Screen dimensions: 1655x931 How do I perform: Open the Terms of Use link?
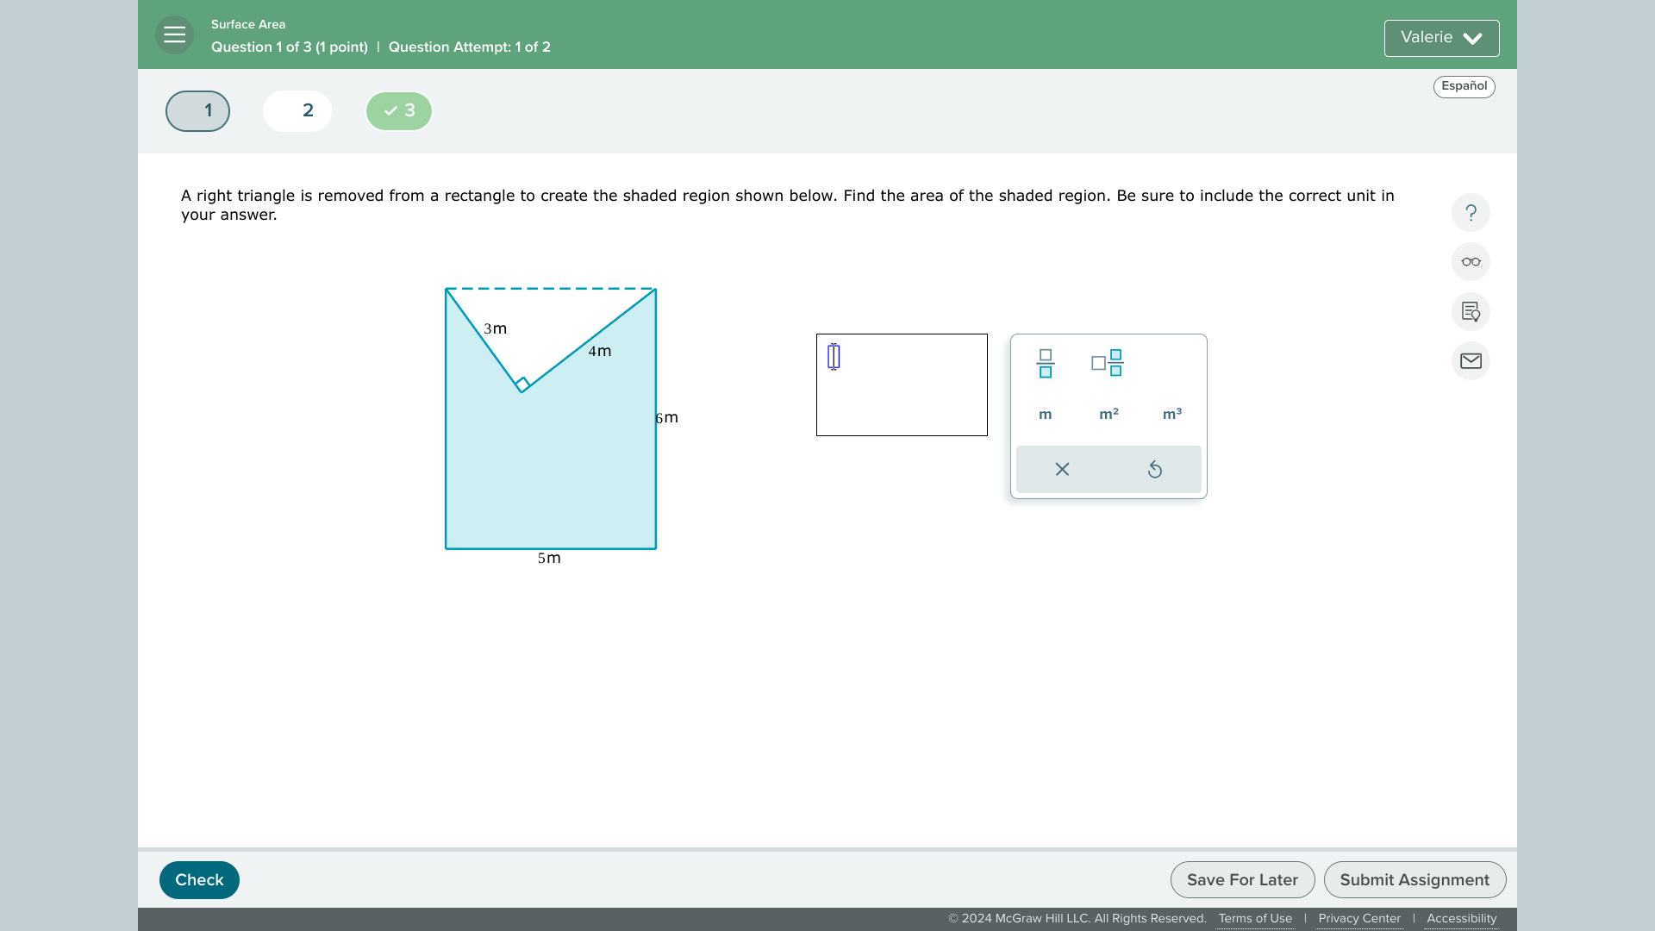(x=1255, y=919)
